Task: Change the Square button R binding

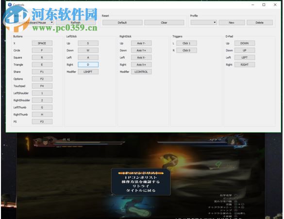Action: tap(42, 58)
